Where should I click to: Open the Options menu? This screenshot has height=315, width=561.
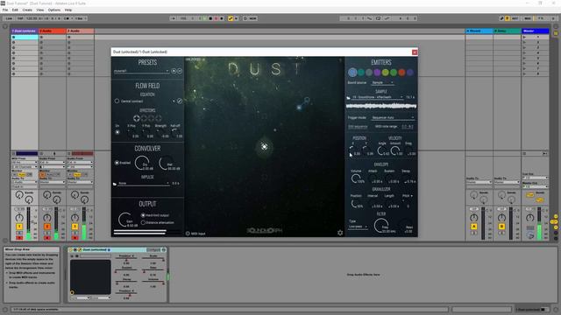54,10
